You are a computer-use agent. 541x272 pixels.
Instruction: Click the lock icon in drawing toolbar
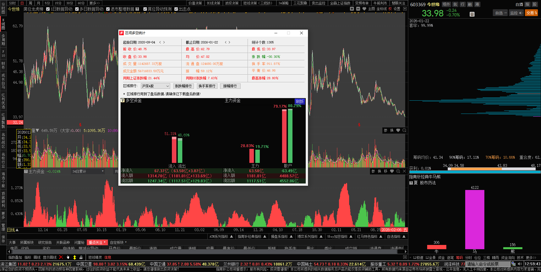click(x=81, y=257)
